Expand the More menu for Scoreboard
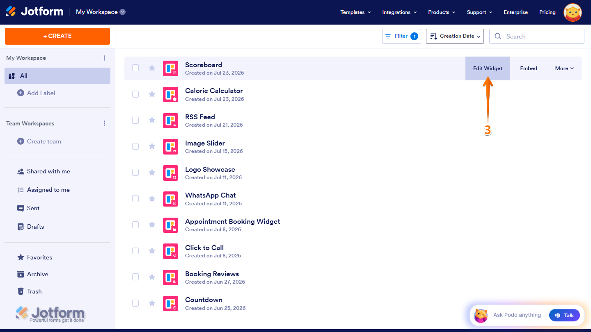The image size is (591, 332). click(564, 68)
